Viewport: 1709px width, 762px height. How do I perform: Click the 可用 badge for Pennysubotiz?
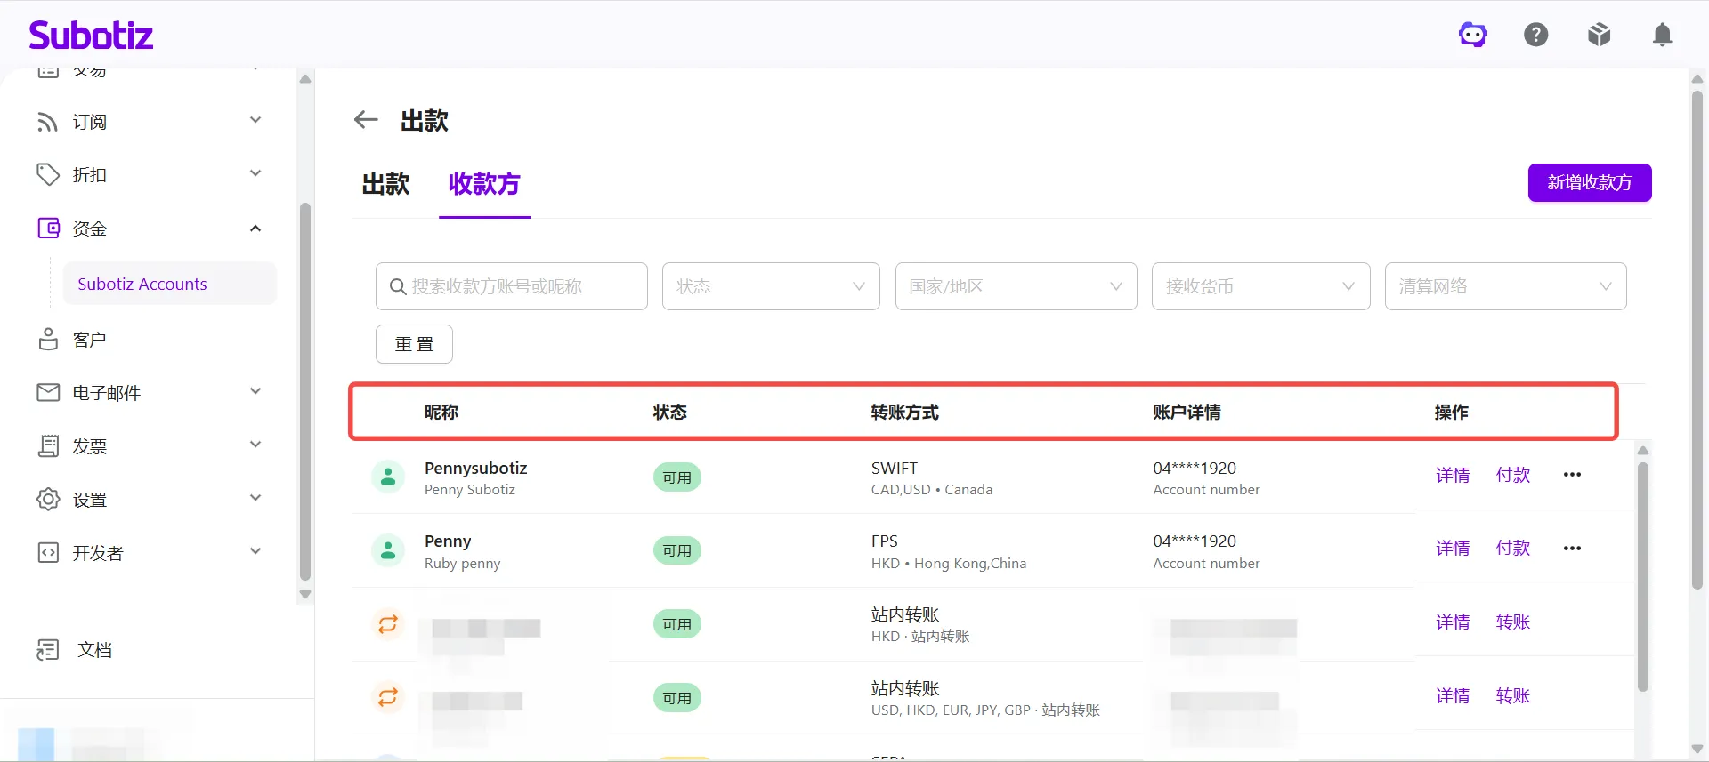(677, 477)
